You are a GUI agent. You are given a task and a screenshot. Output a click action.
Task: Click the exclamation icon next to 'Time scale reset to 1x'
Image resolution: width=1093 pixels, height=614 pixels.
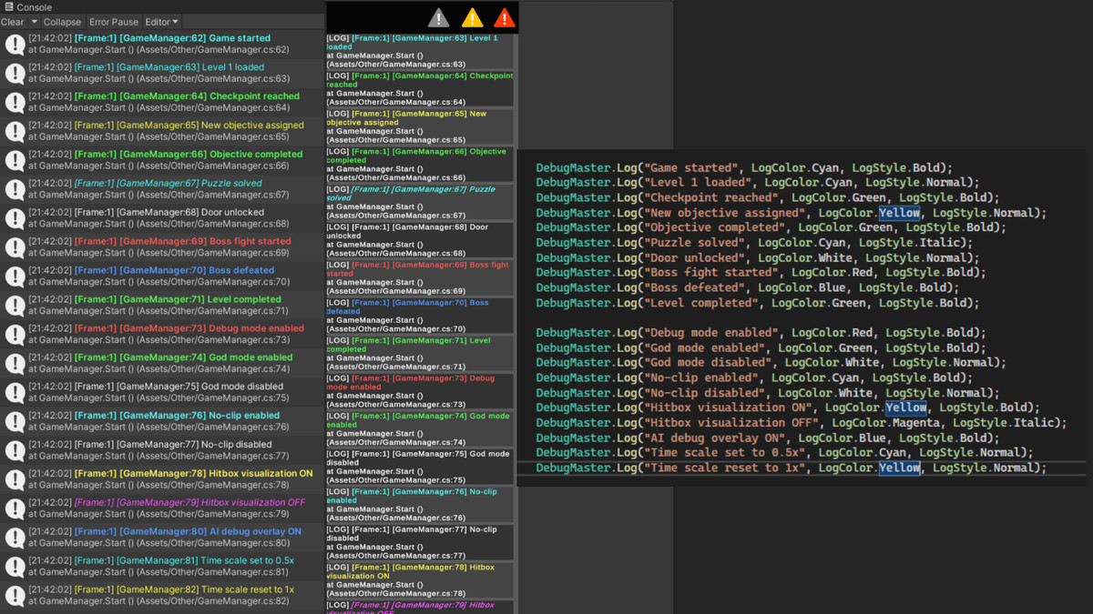click(x=15, y=595)
